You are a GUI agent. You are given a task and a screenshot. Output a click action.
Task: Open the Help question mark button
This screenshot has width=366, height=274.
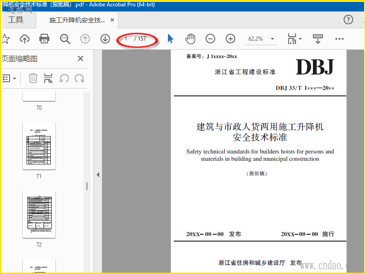[348, 20]
